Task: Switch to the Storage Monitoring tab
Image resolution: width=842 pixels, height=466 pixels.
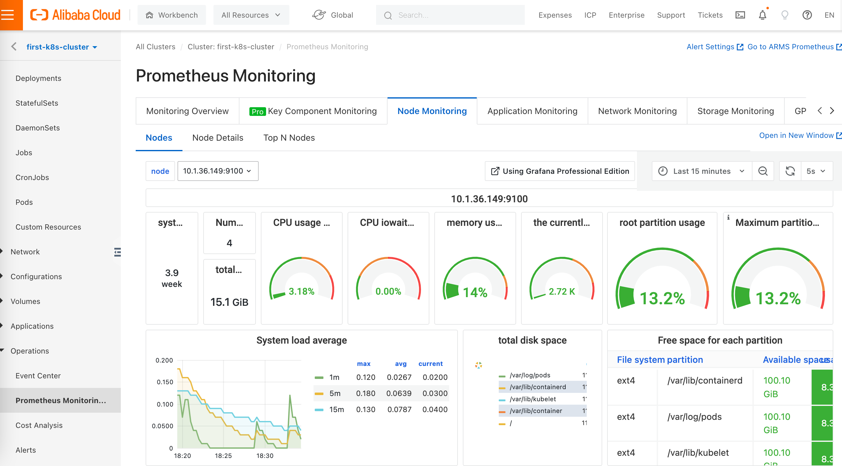Action: 735,111
